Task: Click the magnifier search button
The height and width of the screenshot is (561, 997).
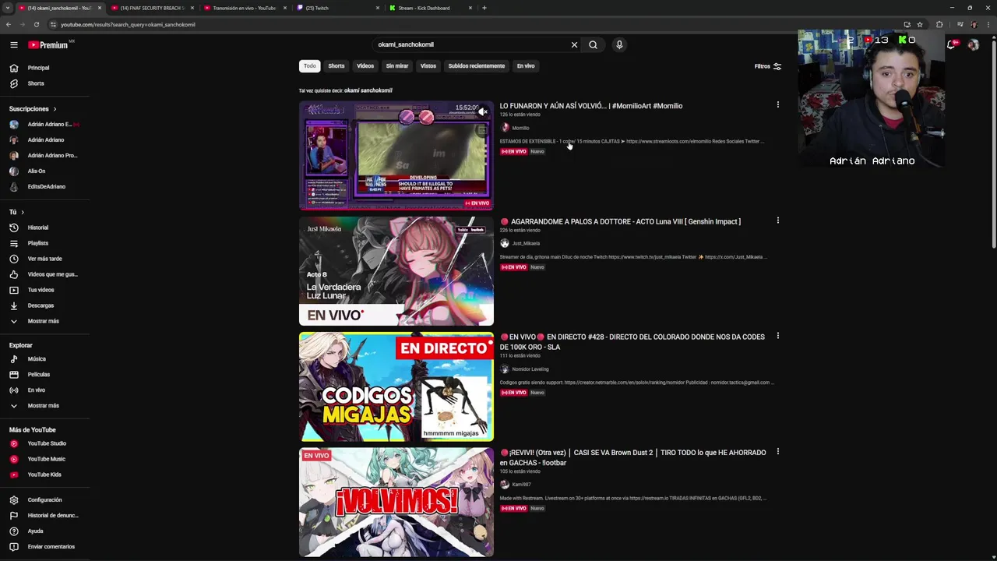Action: [x=593, y=44]
